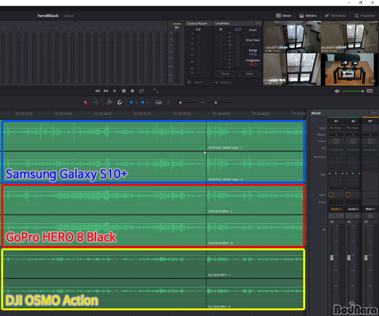Open the Meters panel
This screenshot has height=316, width=379.
pos(308,15)
